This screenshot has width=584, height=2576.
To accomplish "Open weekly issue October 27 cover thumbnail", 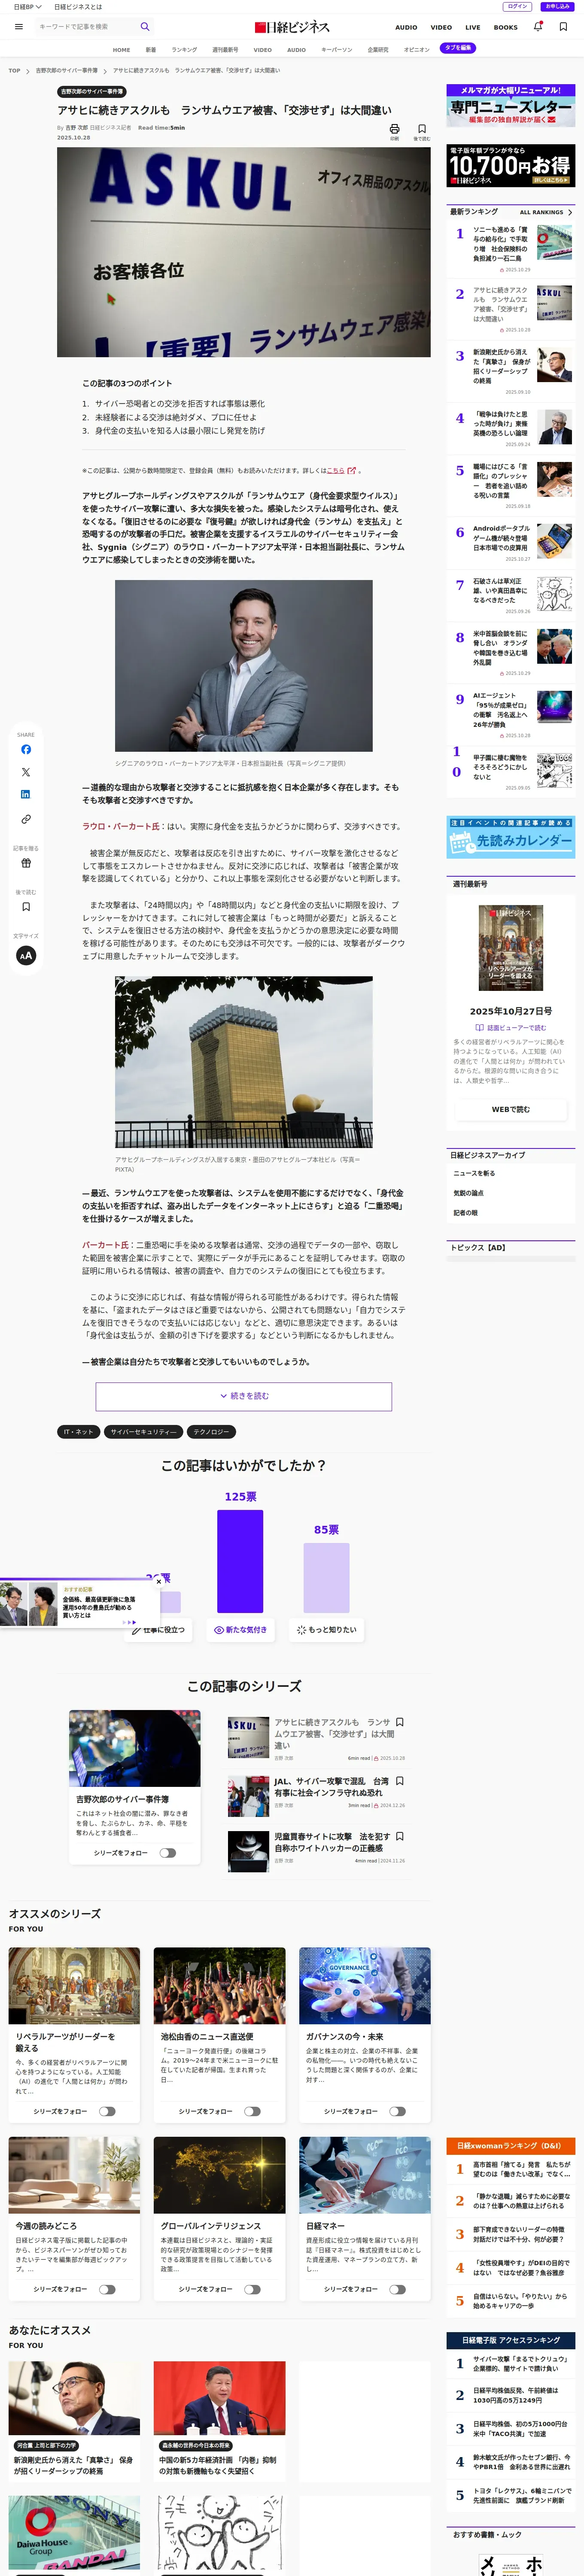I will (x=511, y=949).
